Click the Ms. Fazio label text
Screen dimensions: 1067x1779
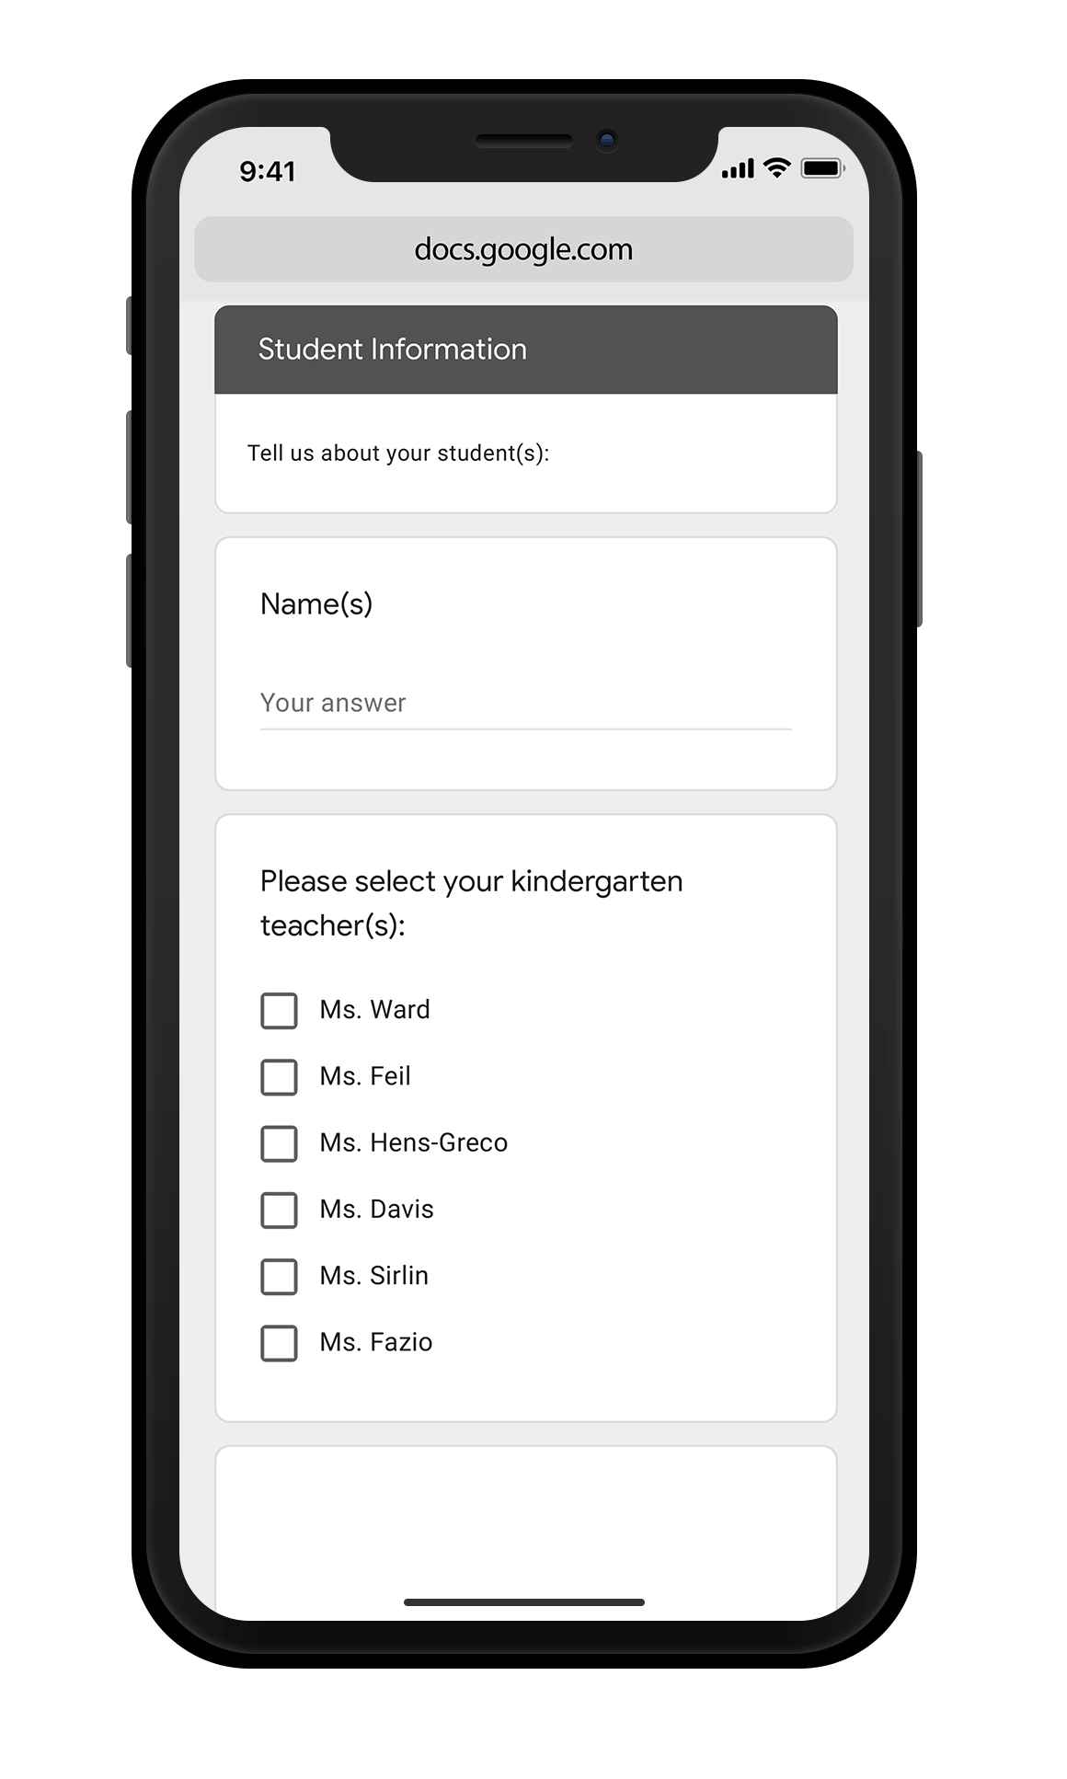click(x=375, y=1343)
